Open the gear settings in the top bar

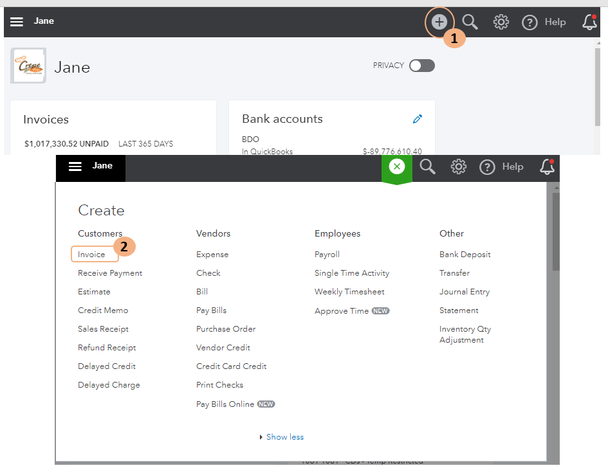501,22
